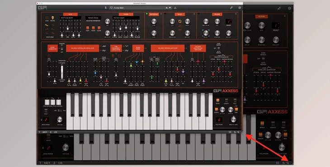This screenshot has width=330, height=167.
Task: Click undo arrow in back window status bar
Action: [283, 163]
